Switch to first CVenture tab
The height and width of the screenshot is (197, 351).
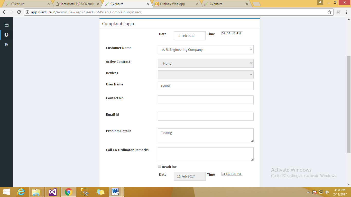point(26,4)
